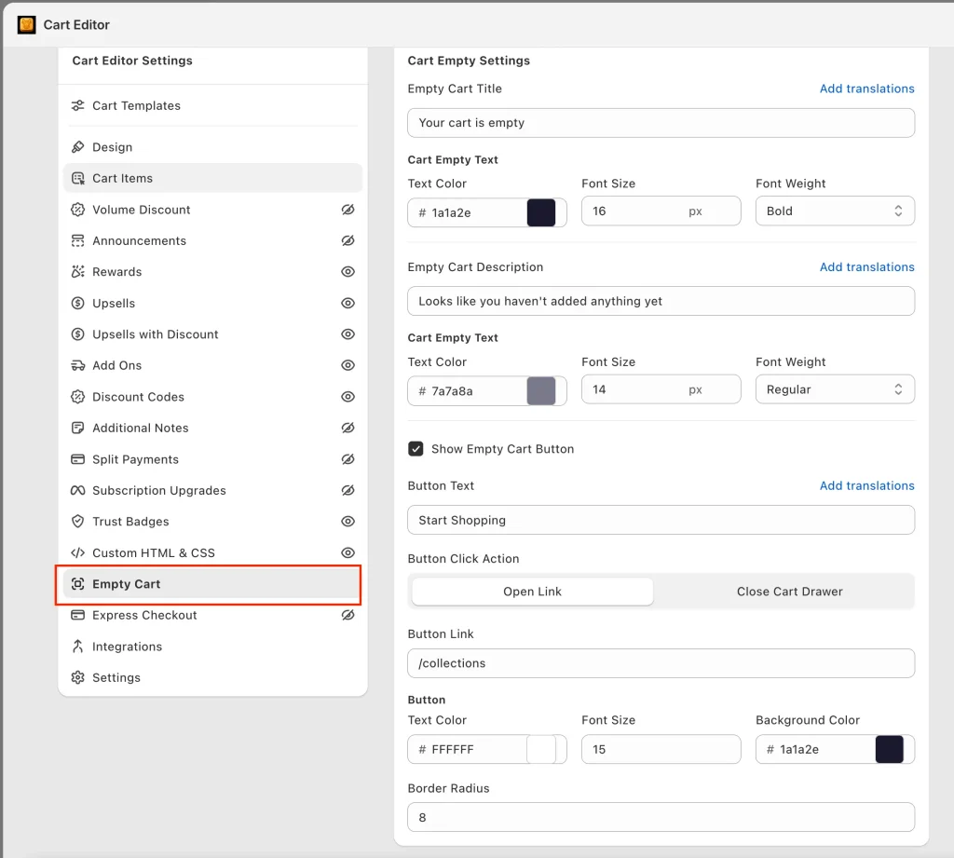Click the Empty Cart Title input field

coord(661,123)
